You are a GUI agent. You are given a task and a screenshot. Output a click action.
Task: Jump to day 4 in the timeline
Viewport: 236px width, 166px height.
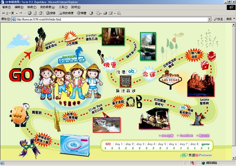[x=151, y=144]
